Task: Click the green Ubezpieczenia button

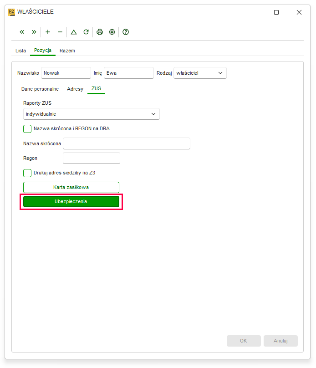Action: (x=71, y=202)
